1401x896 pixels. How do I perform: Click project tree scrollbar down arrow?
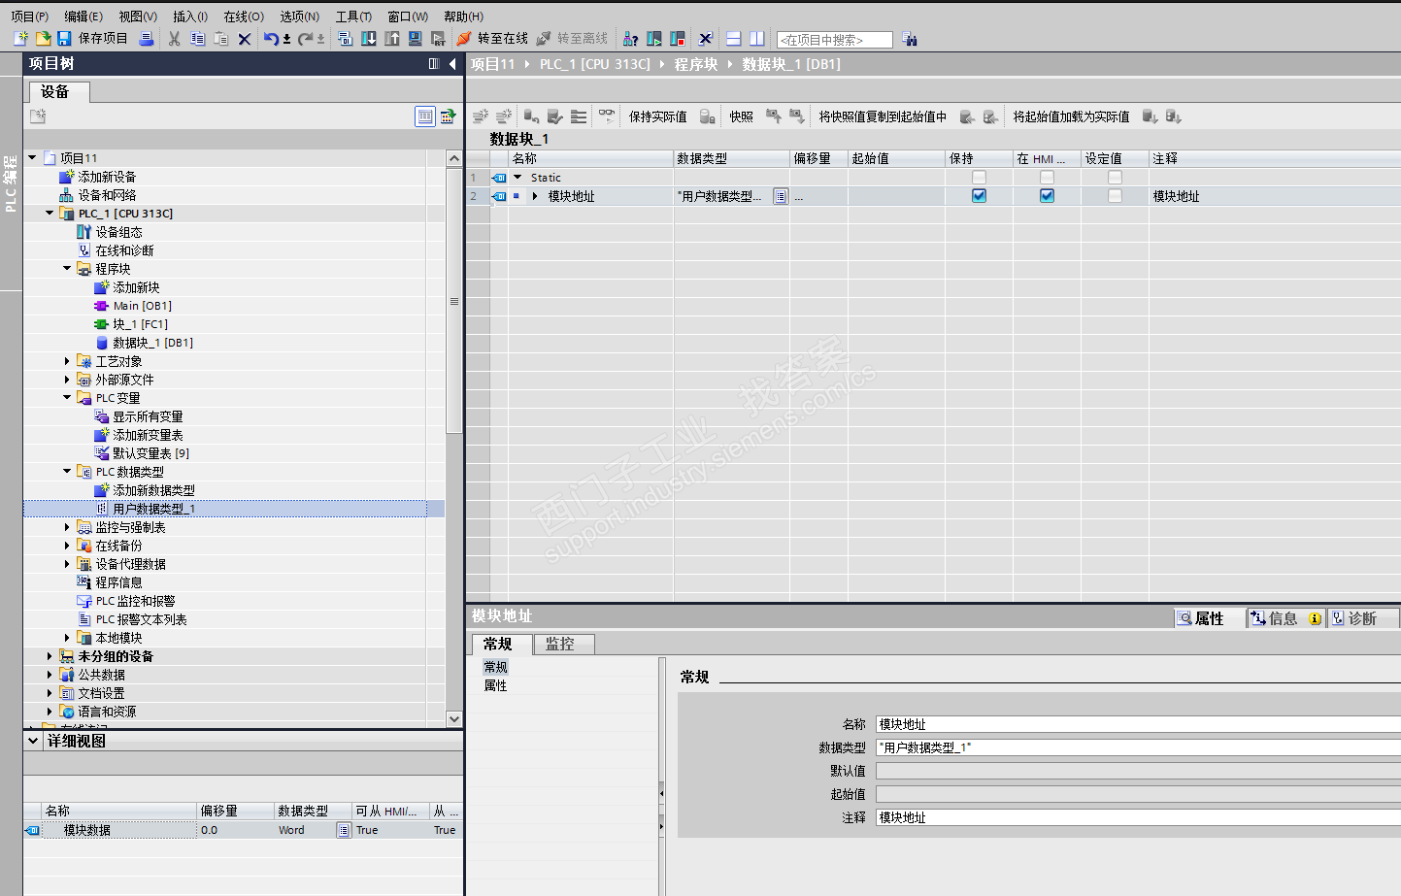[454, 719]
